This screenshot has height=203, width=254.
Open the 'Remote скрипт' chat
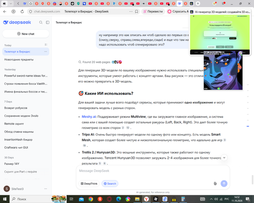[x=26, y=124]
